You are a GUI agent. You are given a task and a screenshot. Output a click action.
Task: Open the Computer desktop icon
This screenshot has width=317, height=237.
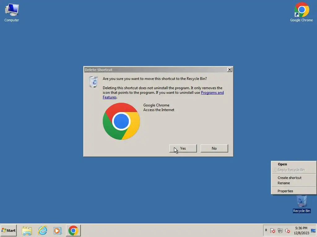11,12
